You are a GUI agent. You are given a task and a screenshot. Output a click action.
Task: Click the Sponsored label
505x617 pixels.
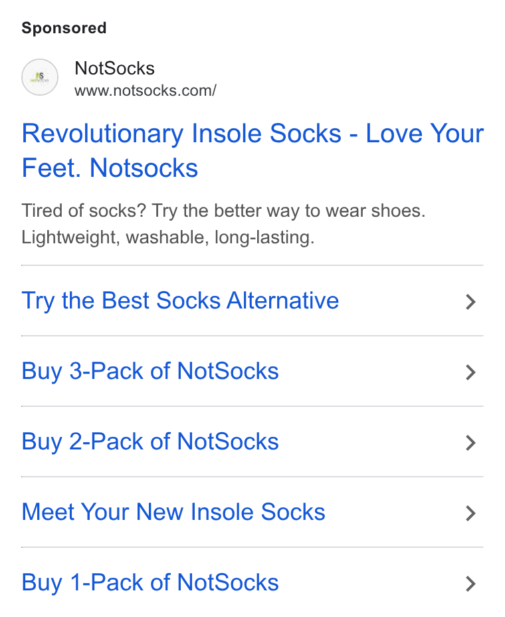[x=64, y=29]
